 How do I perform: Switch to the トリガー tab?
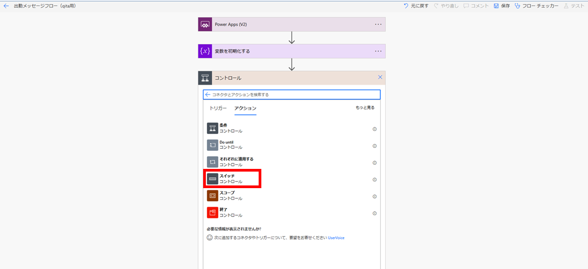218,109
